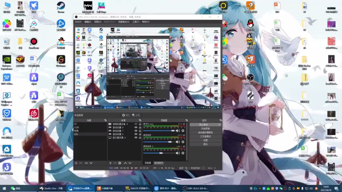Pop out the 控件 dock panel
Image resolution: width=342 pixels, height=192 pixels.
point(221,120)
